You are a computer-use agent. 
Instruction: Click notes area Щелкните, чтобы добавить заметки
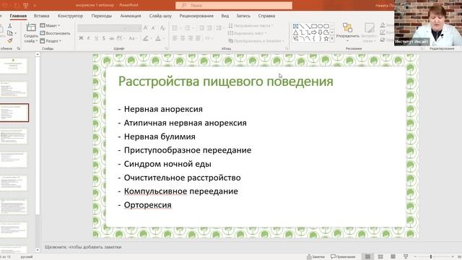tap(83, 247)
